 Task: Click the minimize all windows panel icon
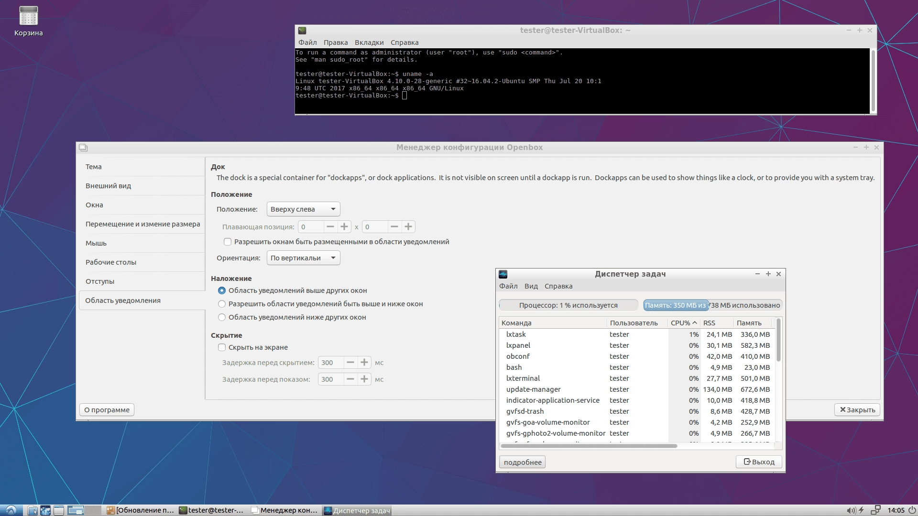coord(59,510)
